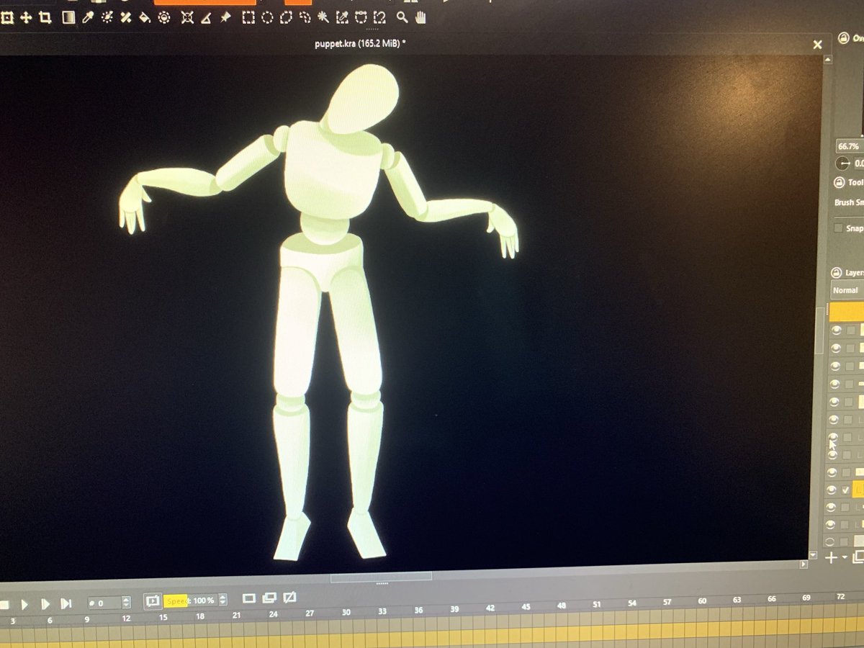Select the Move tool
The image size is (864, 648).
tap(27, 17)
